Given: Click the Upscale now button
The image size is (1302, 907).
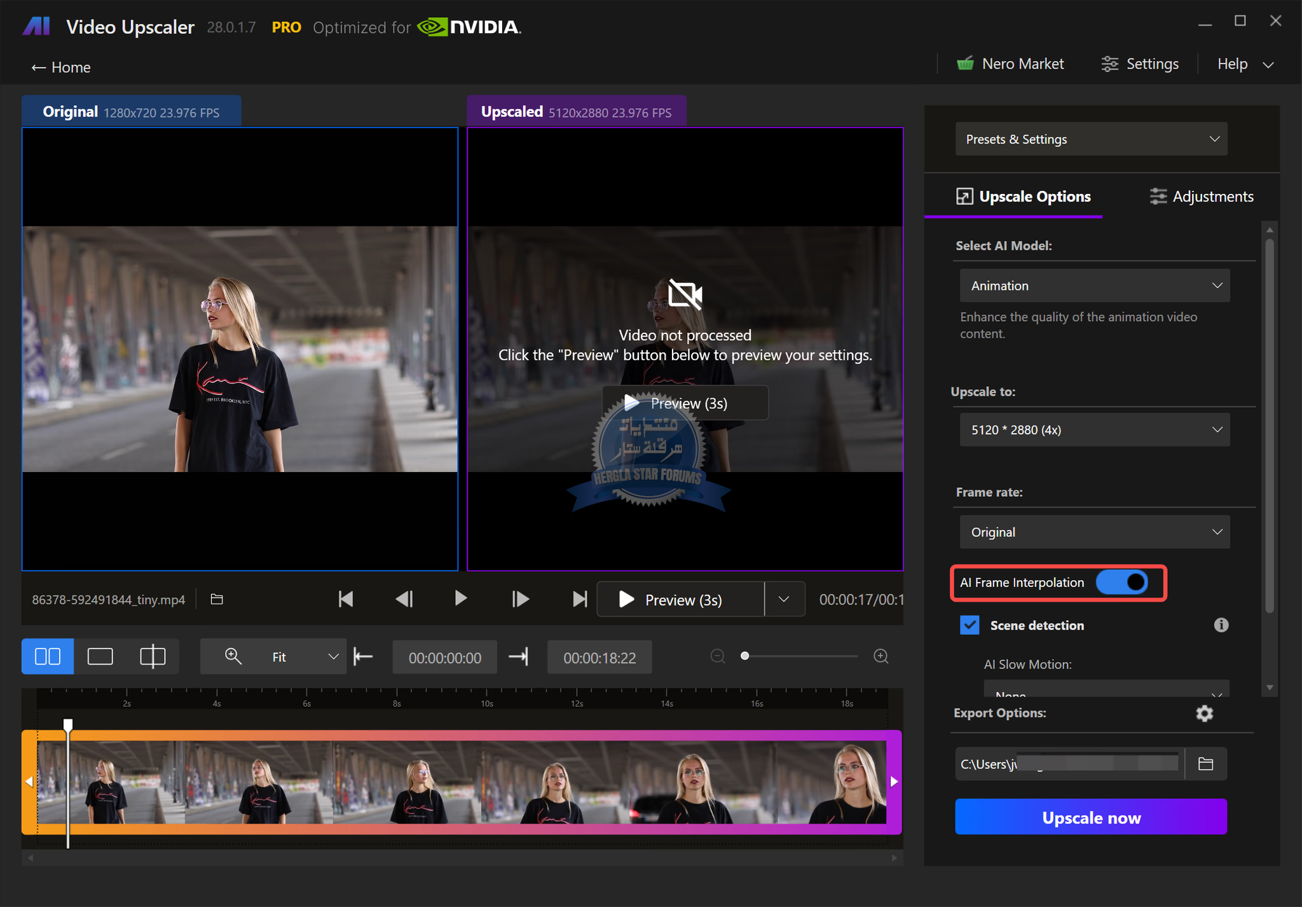Looking at the screenshot, I should pos(1091,817).
